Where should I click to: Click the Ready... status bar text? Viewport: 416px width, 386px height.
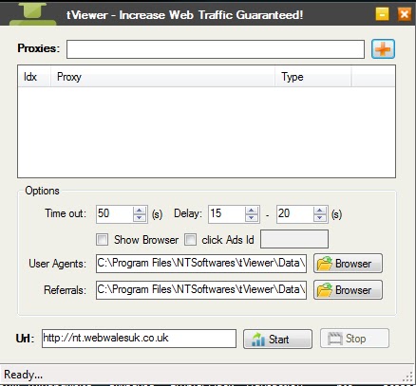[x=23, y=375]
